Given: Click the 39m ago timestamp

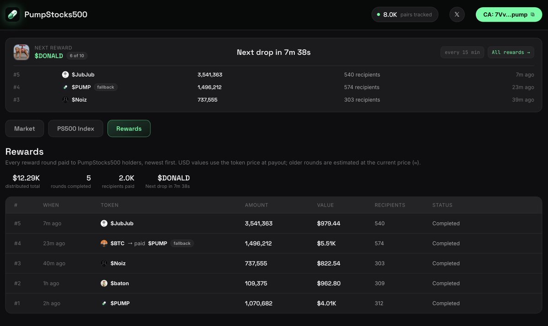Looking at the screenshot, I should click(x=523, y=100).
